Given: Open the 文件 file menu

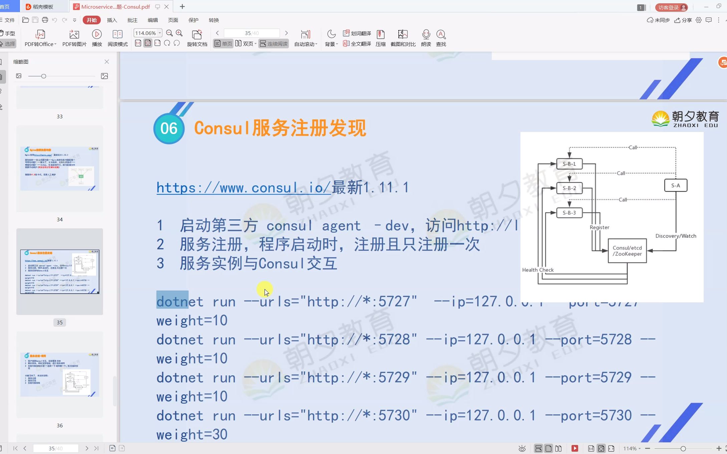Looking at the screenshot, I should [7, 20].
